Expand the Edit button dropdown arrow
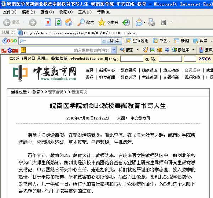Image resolution: width=213 pixels, height=198 pixels. 171,22
